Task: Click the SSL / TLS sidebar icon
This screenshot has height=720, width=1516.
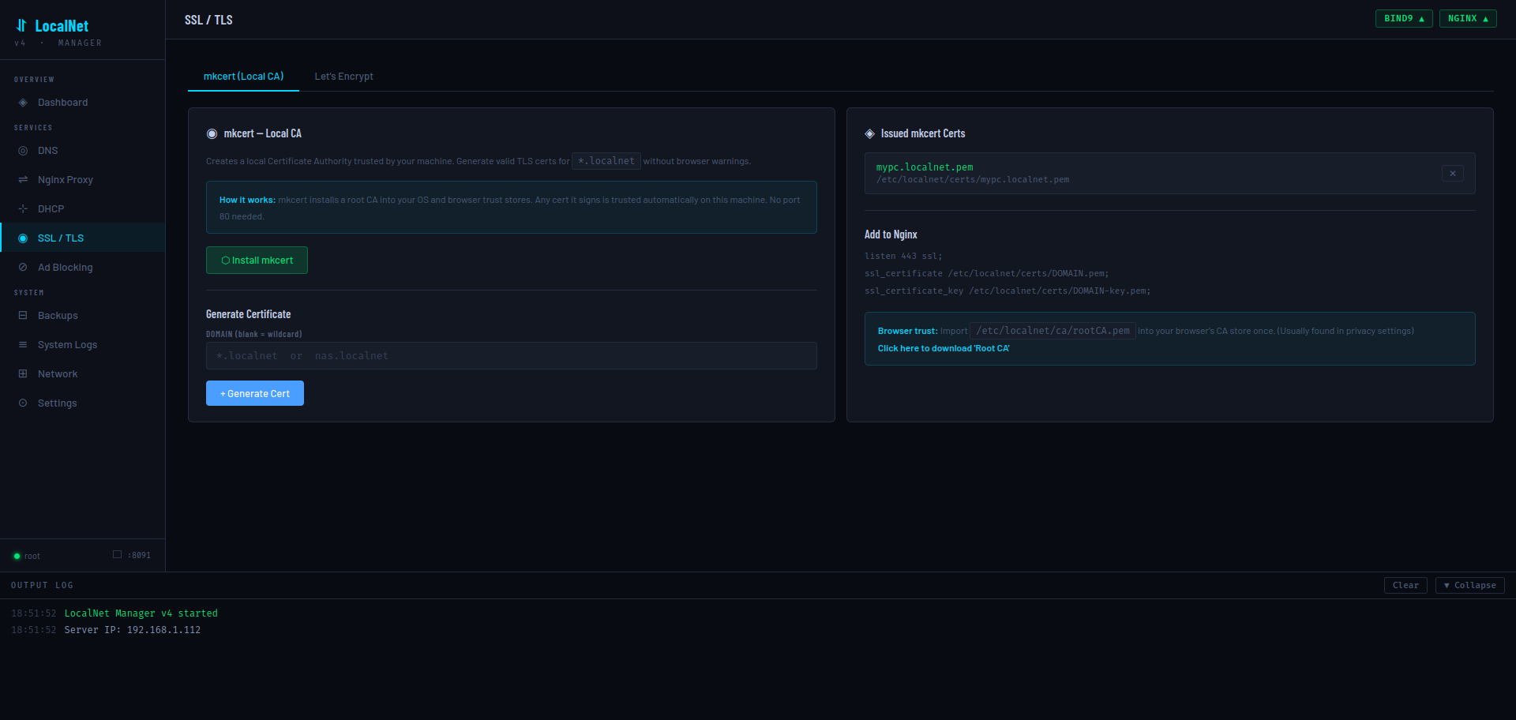Action: point(23,238)
